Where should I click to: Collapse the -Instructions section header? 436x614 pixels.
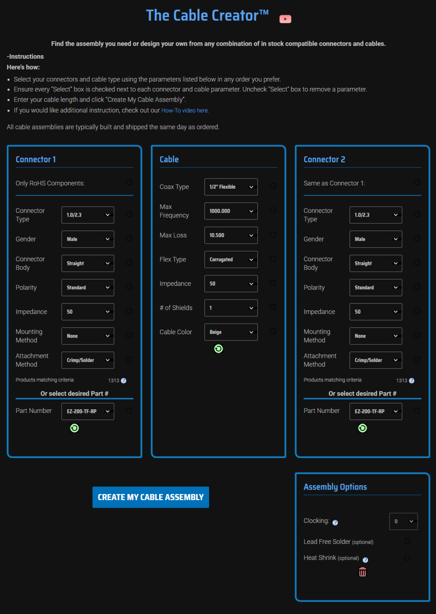pos(25,56)
